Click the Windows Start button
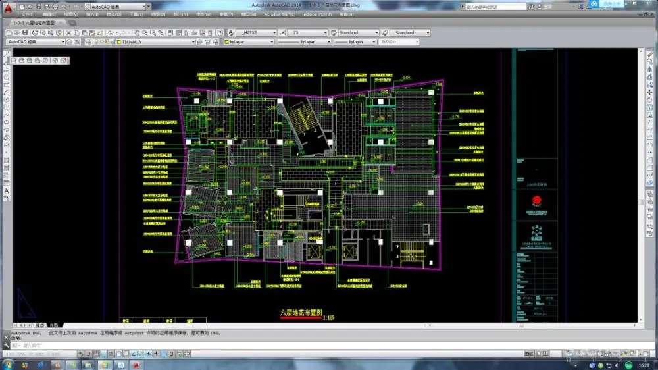 tap(8, 365)
